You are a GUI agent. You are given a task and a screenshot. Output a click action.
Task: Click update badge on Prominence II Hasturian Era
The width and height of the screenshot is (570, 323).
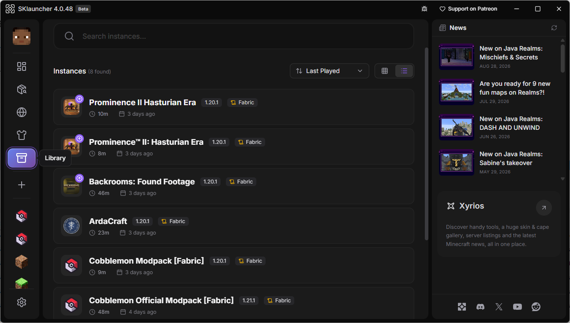tap(79, 99)
